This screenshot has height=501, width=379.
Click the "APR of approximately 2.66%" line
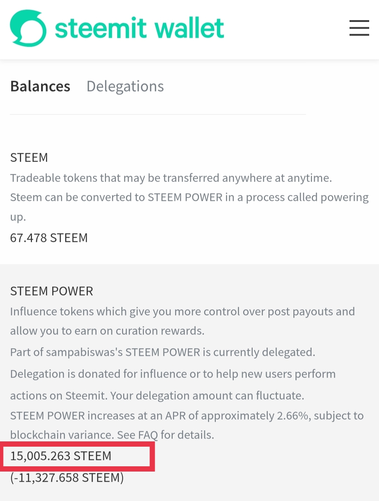click(x=187, y=416)
